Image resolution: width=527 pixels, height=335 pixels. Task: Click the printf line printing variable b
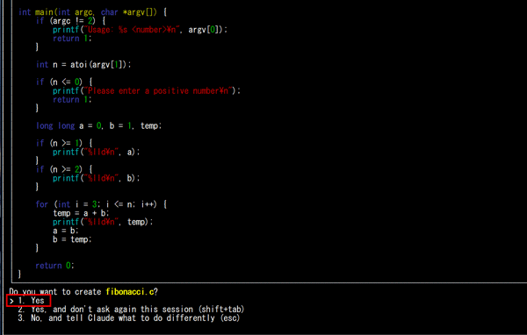coord(96,178)
